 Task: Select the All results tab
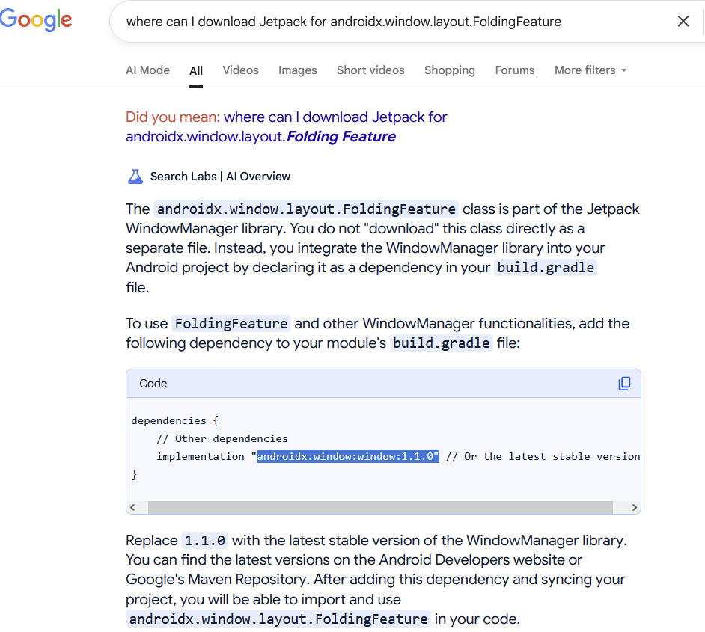pyautogui.click(x=196, y=71)
